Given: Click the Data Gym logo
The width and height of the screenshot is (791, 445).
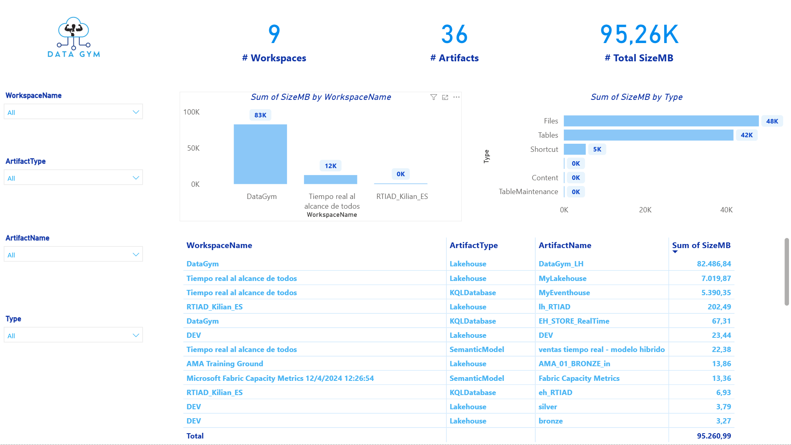Looking at the screenshot, I should pyautogui.click(x=74, y=37).
